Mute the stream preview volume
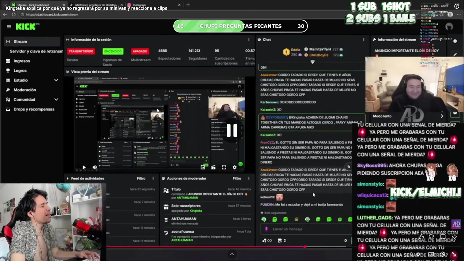The image size is (464, 261). coord(95,167)
